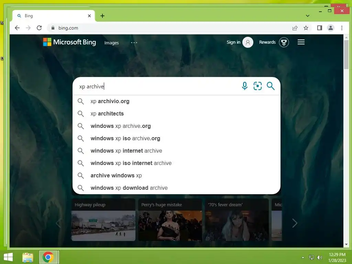352x264 pixels.
Task: Click the share page icon in address bar
Action: (x=295, y=28)
